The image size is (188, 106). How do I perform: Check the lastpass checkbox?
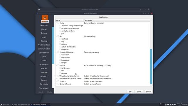[60, 63]
